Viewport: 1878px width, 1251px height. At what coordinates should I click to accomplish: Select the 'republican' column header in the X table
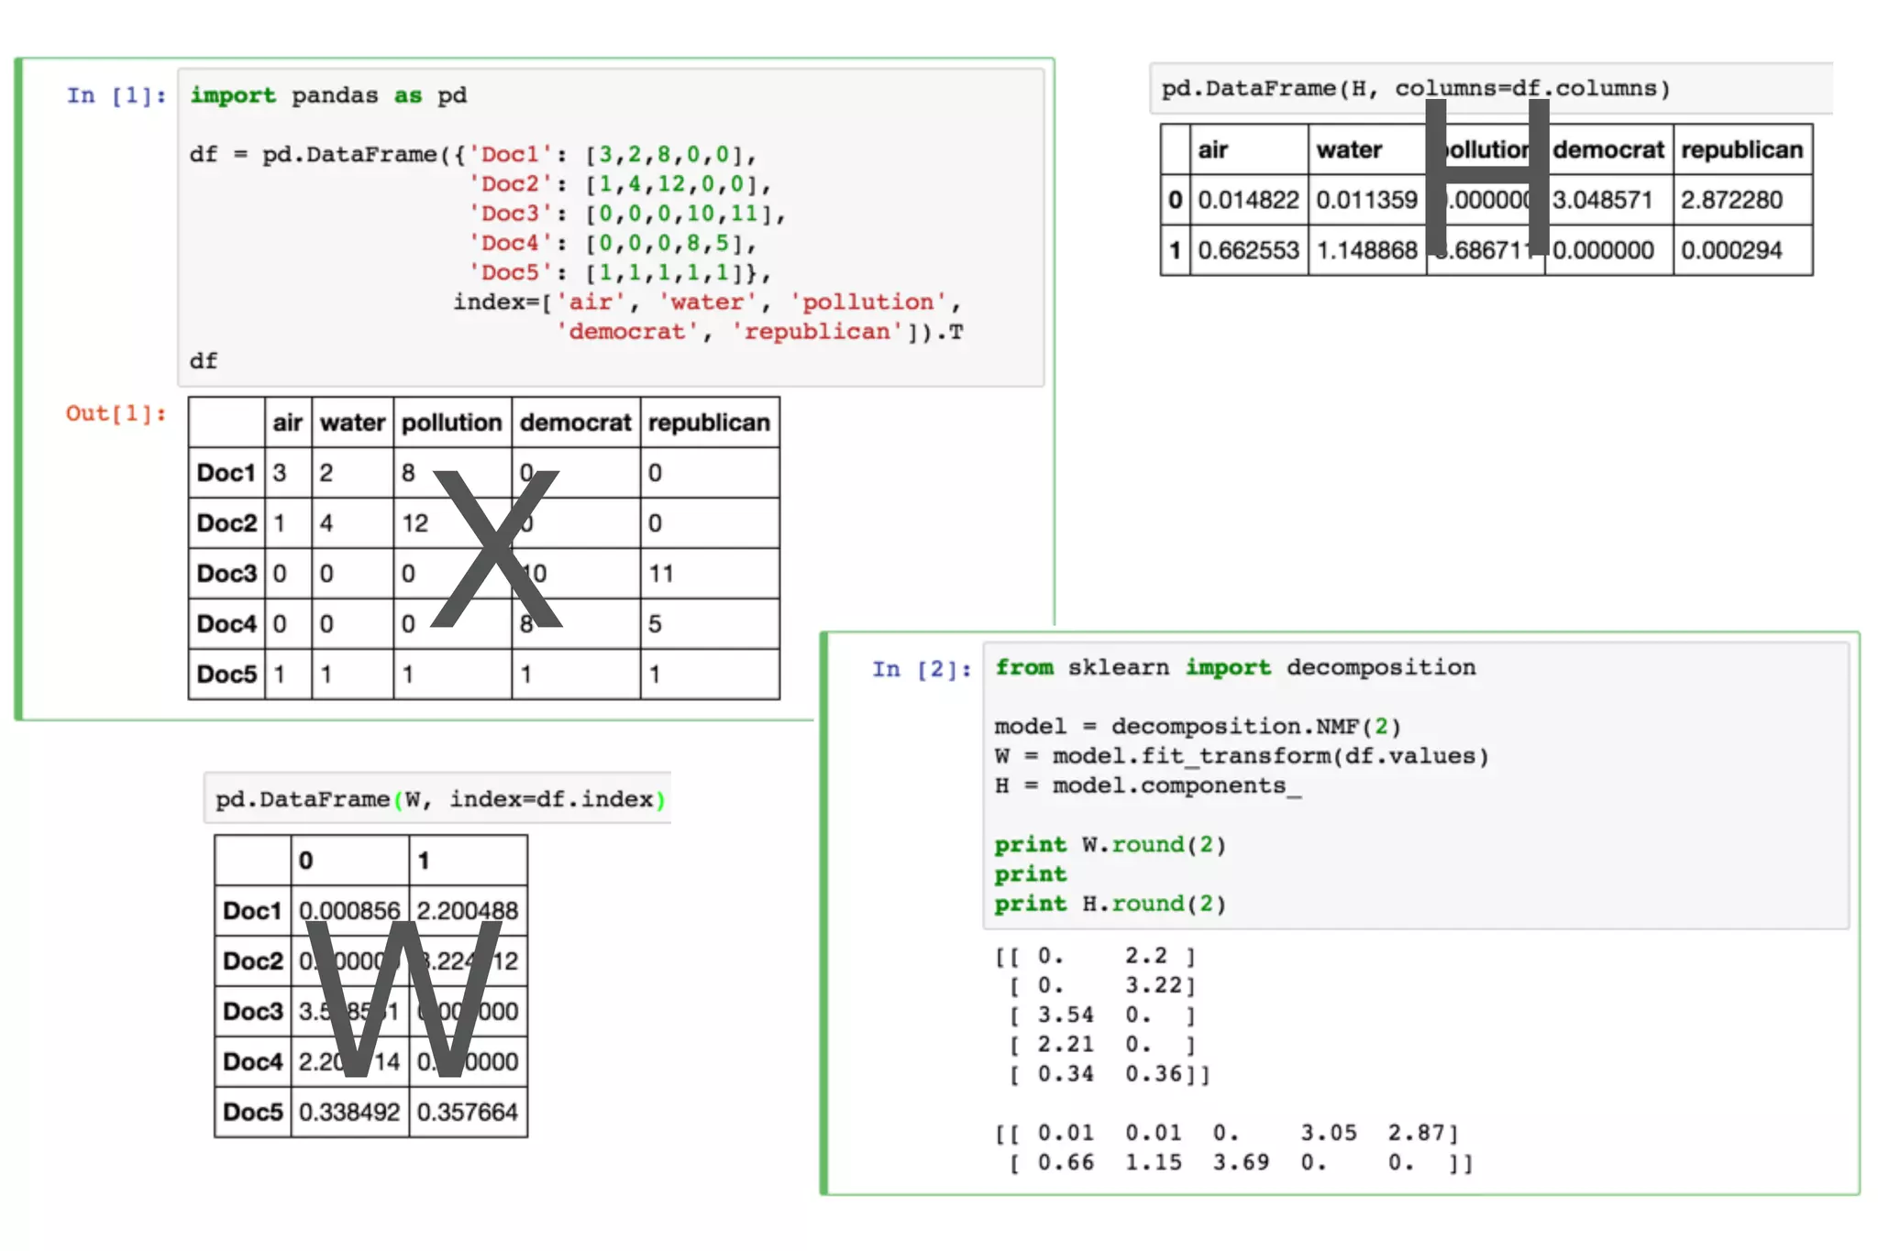pos(709,422)
